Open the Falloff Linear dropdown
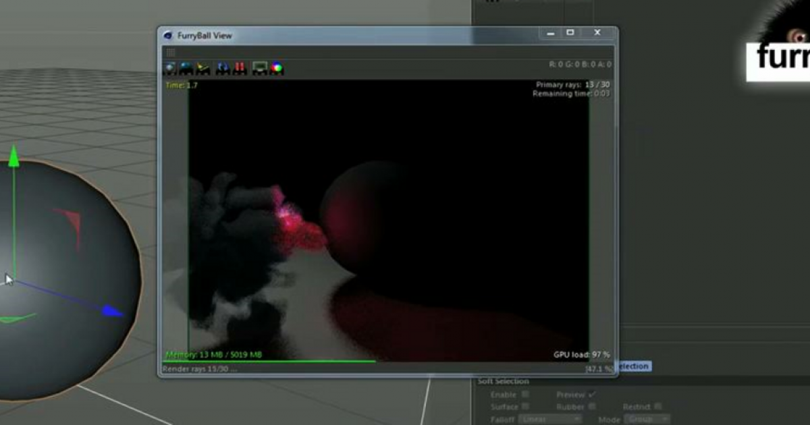This screenshot has width=810, height=425. (x=550, y=419)
